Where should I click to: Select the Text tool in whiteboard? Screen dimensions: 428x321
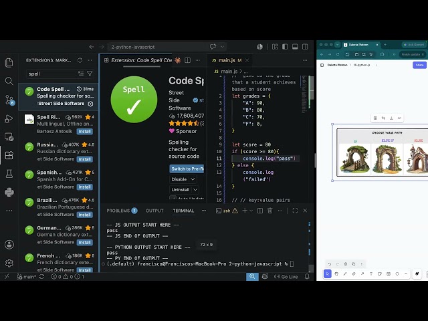pos(371,274)
